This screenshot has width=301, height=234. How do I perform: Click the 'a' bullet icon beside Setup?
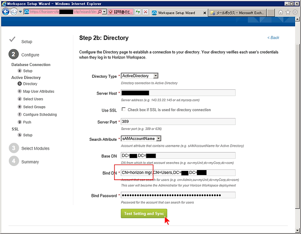(x=20, y=71)
